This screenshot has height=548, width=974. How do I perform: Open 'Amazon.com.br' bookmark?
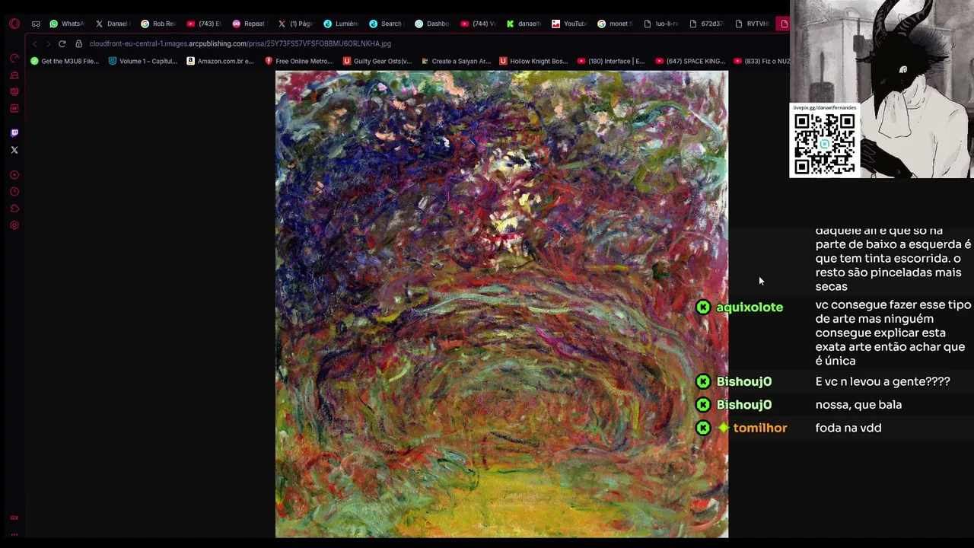pyautogui.click(x=220, y=61)
